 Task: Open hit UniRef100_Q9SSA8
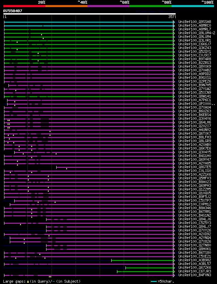point(195,22)
